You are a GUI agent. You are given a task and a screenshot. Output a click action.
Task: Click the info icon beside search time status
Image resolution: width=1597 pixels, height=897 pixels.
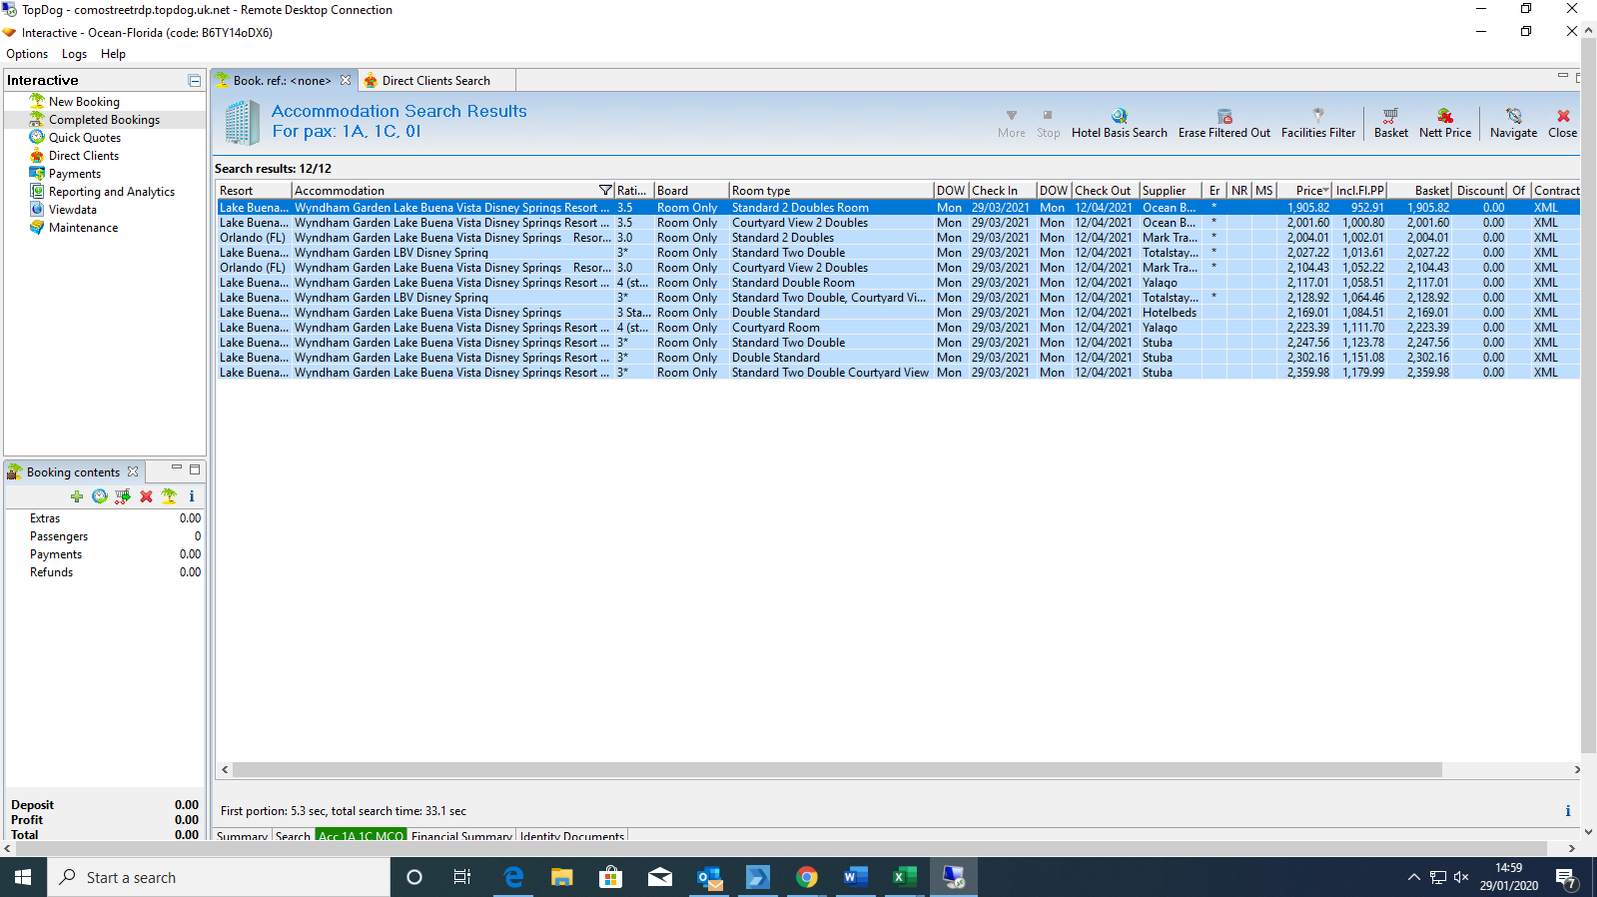pyautogui.click(x=1568, y=811)
